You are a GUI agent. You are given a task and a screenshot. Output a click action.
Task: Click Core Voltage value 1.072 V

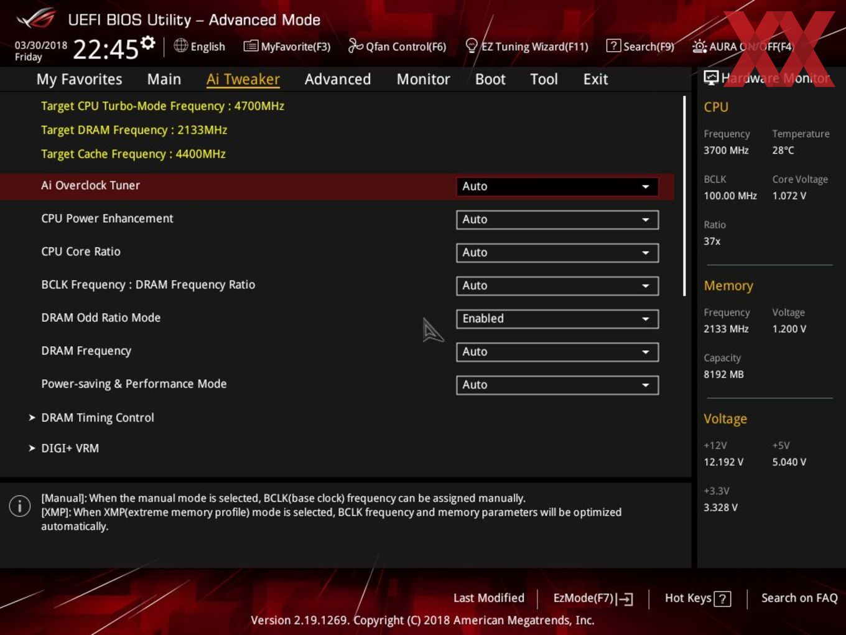click(789, 195)
